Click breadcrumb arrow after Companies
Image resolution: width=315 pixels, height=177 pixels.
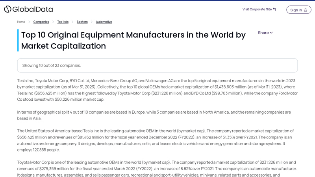pyautogui.click(x=53, y=22)
